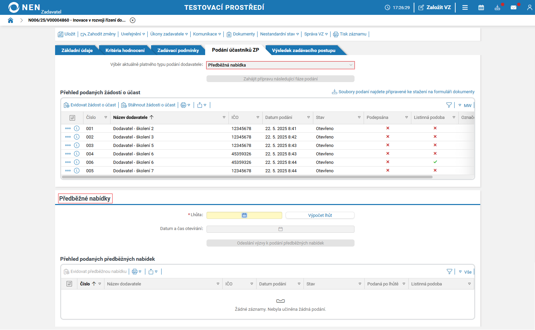535x330 pixels.
Task: Open the Podepsána column filter arrow
Action: (x=407, y=118)
